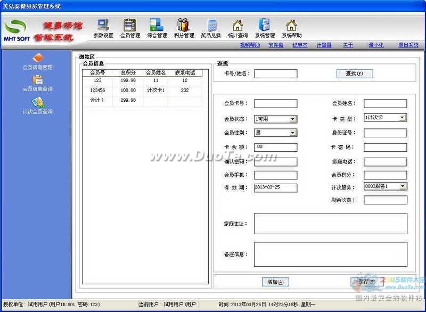This screenshot has height=312, width=426.
Task: Select the 积分管理 toolbar icon
Action: tap(184, 25)
